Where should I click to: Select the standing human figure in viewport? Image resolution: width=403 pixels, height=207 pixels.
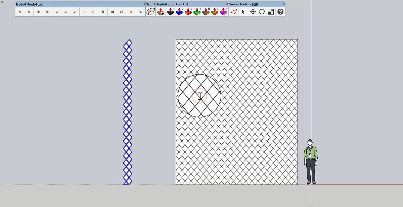pos(311,162)
